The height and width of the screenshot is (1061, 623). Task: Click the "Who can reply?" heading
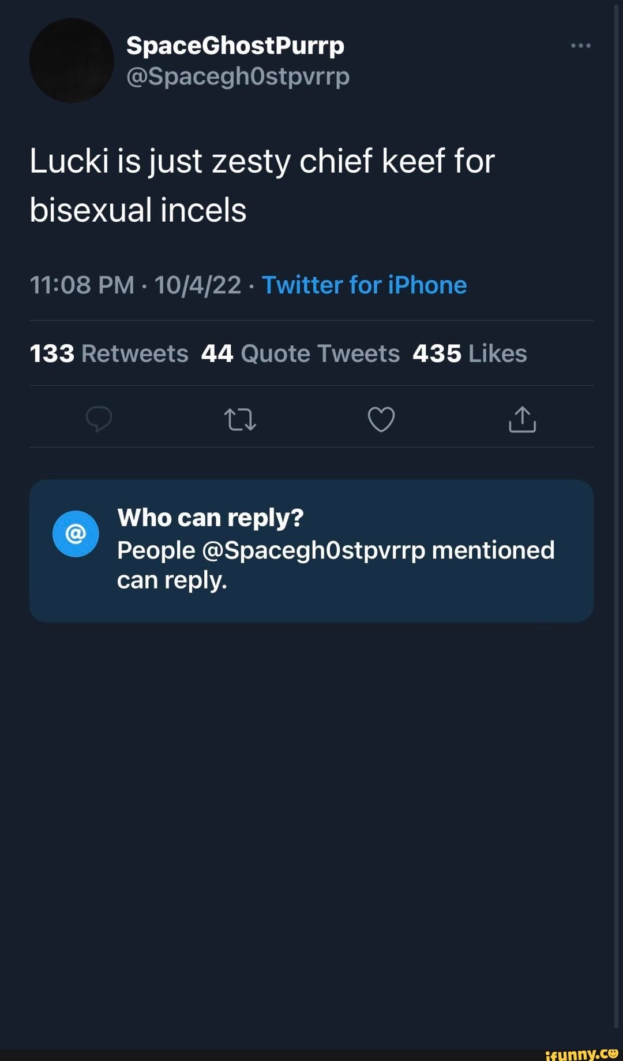pyautogui.click(x=211, y=518)
